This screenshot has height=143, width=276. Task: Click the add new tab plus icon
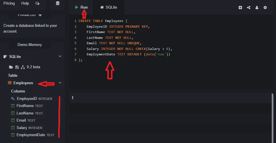pyautogui.click(x=240, y=8)
